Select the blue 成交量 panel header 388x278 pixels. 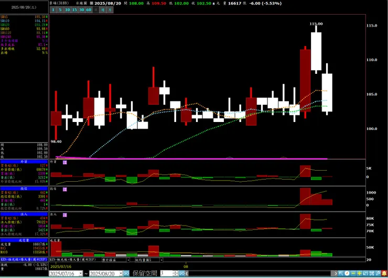coord(24,240)
